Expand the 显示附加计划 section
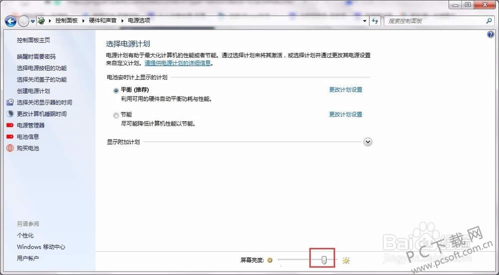Screen dimensions: 499x275 click(x=368, y=142)
